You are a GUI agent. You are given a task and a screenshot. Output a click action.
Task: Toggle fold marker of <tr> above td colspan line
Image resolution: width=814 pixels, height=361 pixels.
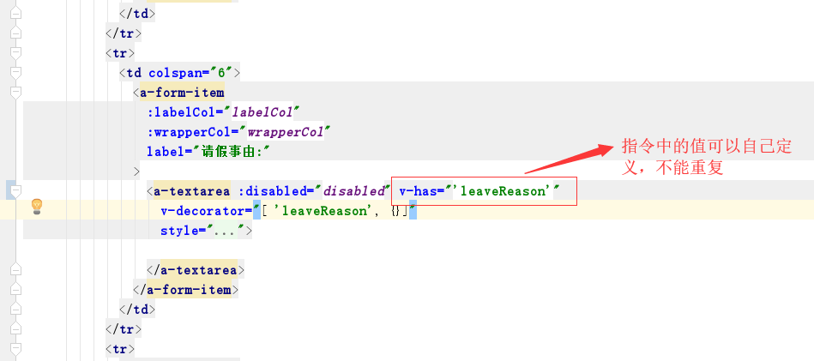click(x=15, y=53)
